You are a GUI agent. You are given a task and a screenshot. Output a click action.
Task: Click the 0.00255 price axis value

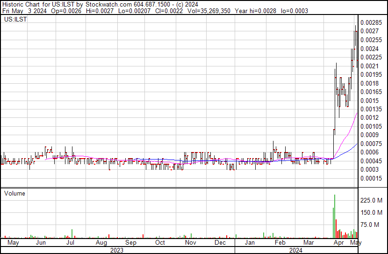[371, 40]
